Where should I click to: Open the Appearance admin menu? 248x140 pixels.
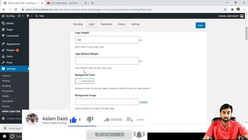[13, 44]
